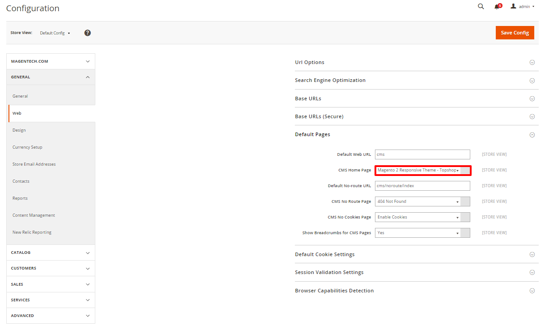Expand the SALES sidebar section
This screenshot has height=330, width=545.
pyautogui.click(x=51, y=284)
